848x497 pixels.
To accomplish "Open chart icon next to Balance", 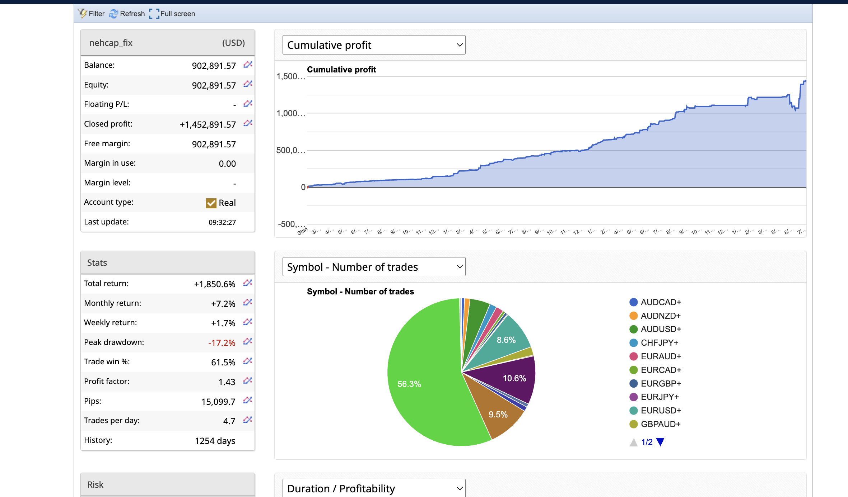I will [248, 65].
